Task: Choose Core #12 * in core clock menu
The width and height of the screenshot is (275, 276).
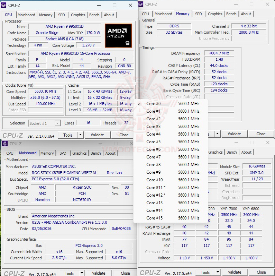Action: tap(171, 195)
